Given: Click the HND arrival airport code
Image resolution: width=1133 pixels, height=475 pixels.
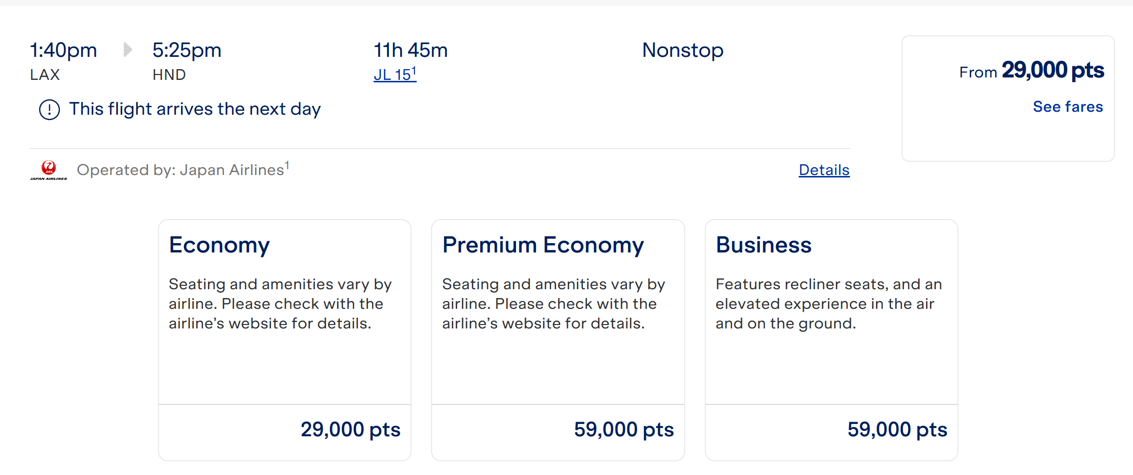Looking at the screenshot, I should coord(169,75).
